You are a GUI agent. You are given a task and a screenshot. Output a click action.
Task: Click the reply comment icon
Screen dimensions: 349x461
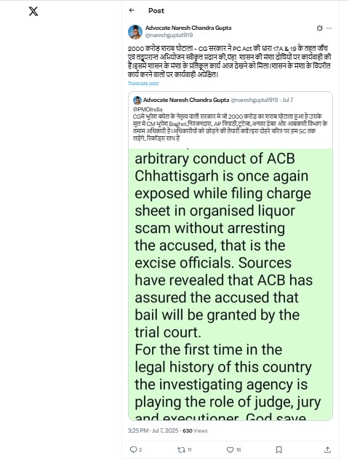tap(133, 449)
